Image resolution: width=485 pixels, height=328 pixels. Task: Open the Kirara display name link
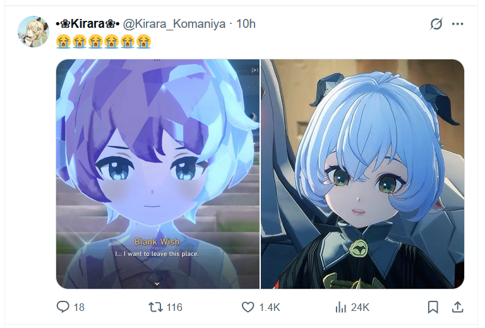[x=88, y=23]
